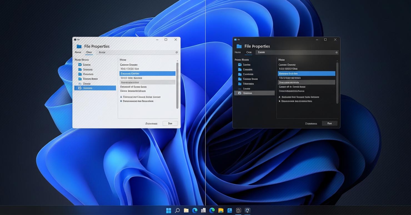Open the gray documents icon on the taskbar
This screenshot has height=215, width=411.
tap(203, 210)
